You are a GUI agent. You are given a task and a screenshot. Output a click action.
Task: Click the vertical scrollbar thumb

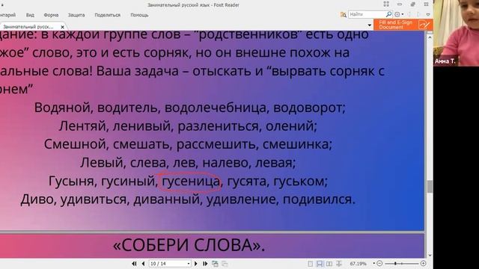[430, 186]
